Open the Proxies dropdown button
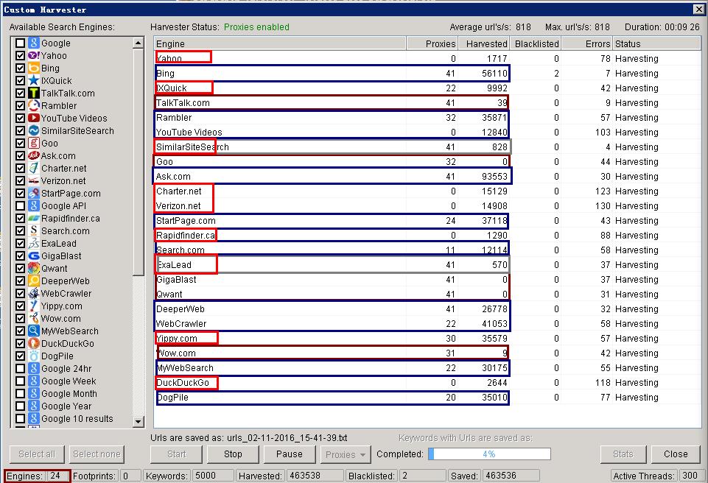 point(346,454)
